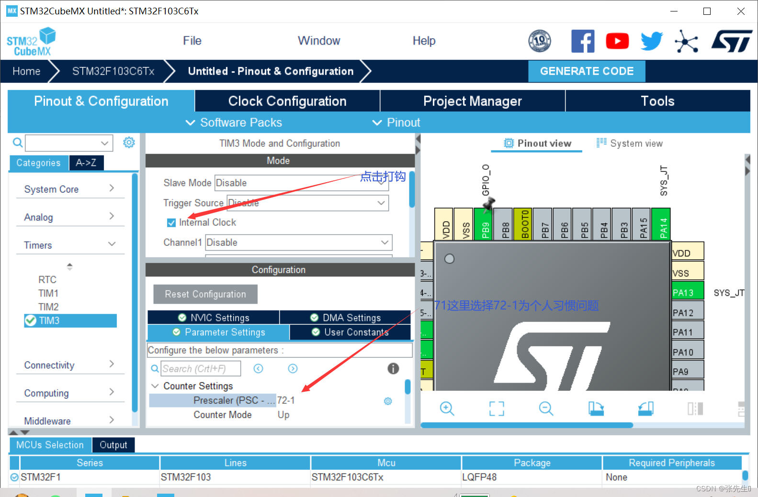Viewport: 758px width, 497px height.
Task: Click the gear icon beside Prescaler value
Action: click(x=388, y=401)
